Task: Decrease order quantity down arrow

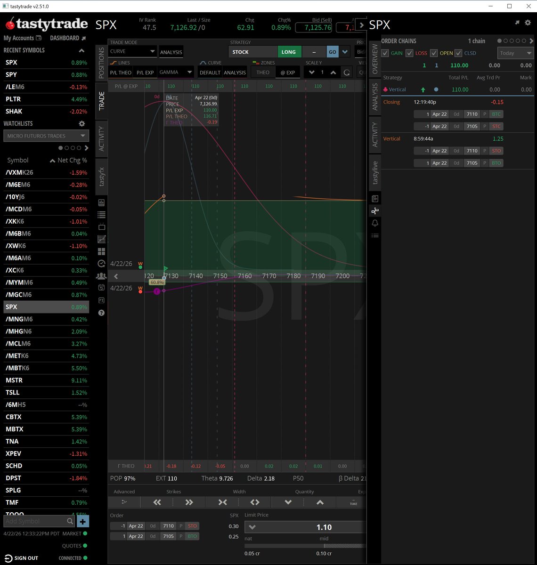Action: (288, 502)
